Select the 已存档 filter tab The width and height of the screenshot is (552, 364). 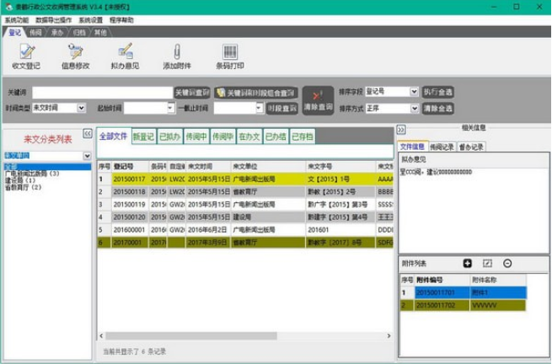(302, 136)
